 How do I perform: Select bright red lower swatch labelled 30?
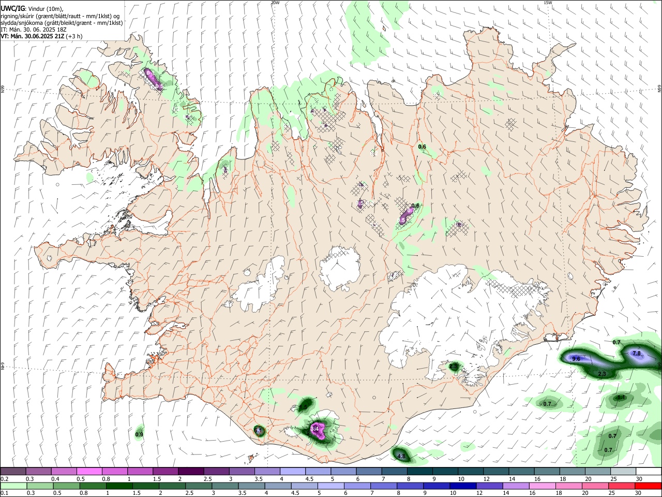click(x=648, y=486)
